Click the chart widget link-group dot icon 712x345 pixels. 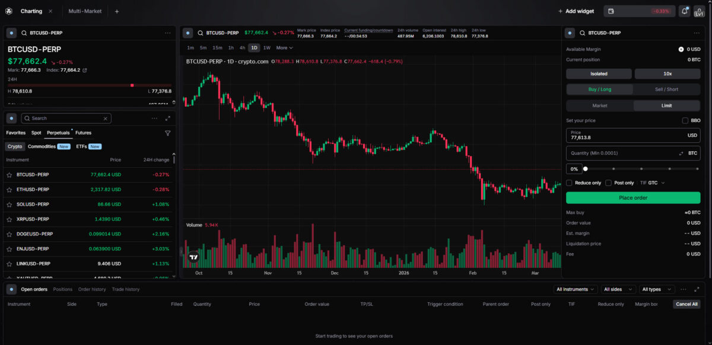[x=187, y=33]
